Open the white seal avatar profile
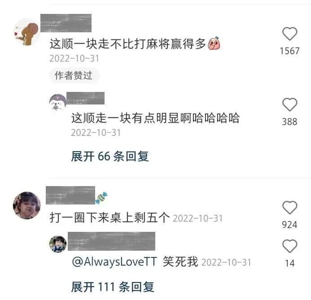This screenshot has width=311, height=300. [x=57, y=102]
